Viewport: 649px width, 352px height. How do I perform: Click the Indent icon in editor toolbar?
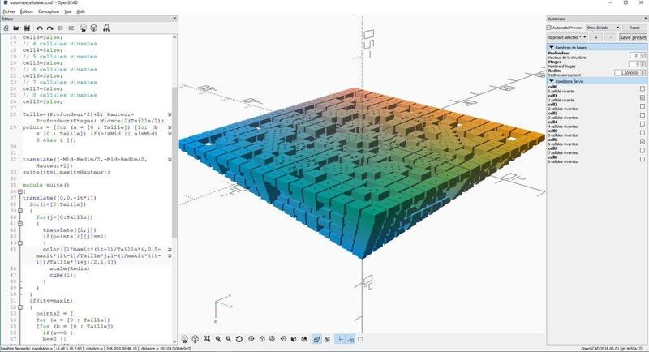[71, 28]
